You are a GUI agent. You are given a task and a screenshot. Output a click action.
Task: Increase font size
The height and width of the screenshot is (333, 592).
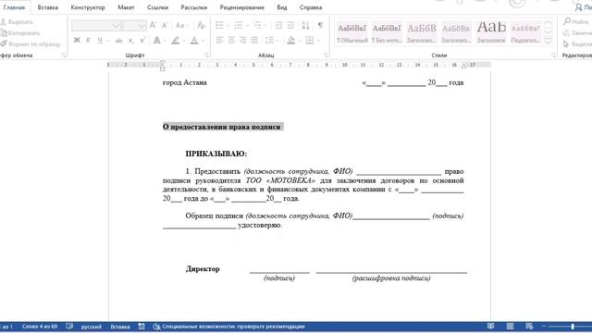153,25
